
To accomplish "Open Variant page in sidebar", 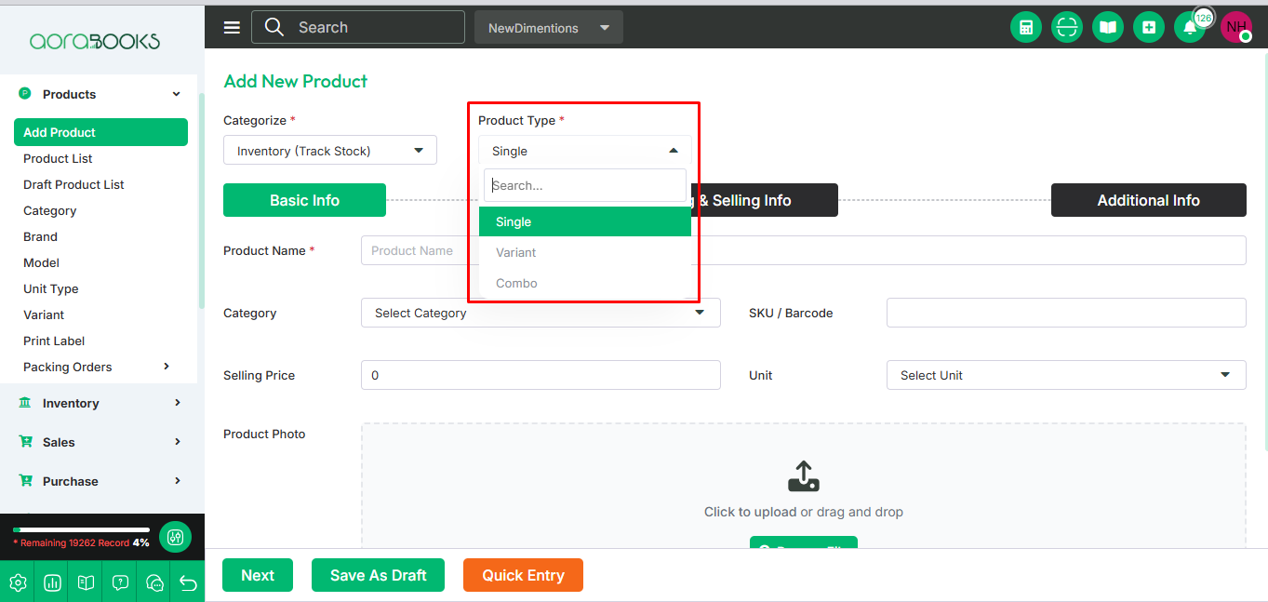I will coord(44,314).
